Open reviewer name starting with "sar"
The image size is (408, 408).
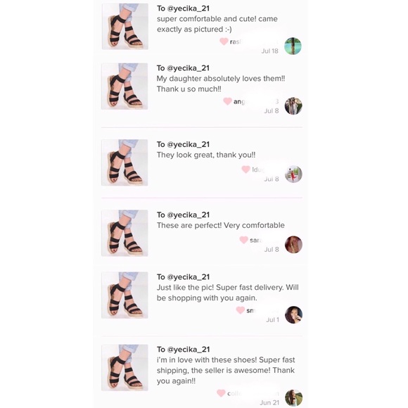point(255,240)
